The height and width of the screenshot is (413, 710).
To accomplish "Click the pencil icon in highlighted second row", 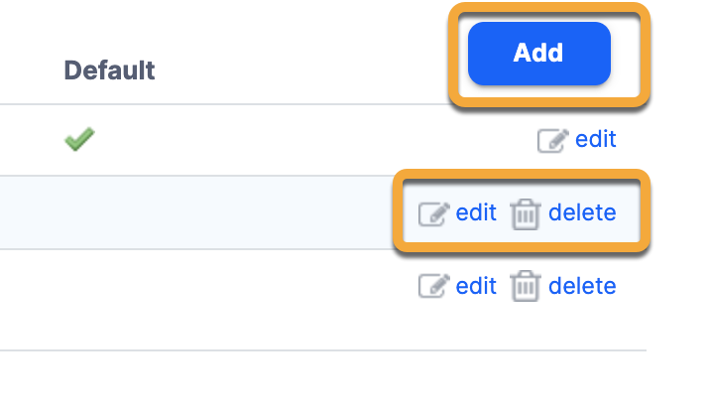I will pos(433,213).
